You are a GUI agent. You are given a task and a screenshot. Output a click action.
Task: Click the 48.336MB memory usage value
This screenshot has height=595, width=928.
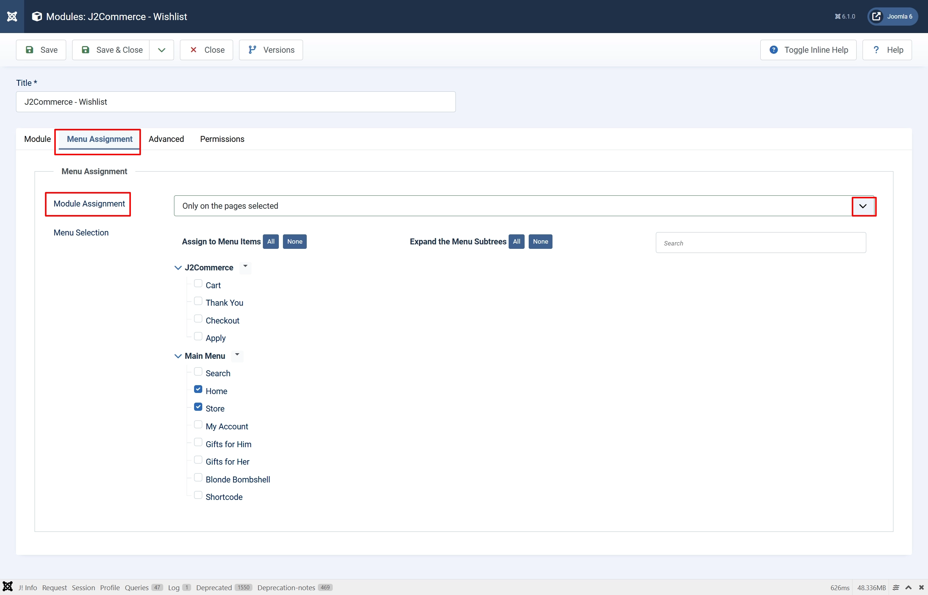pos(871,588)
